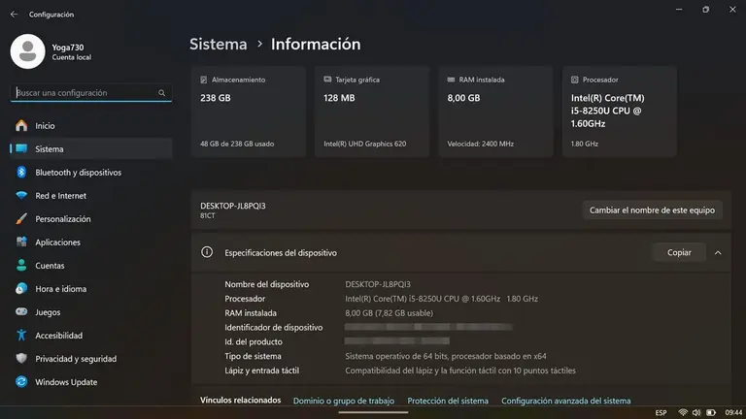Click the Yoga730 account name
Viewport: 746px width, 419px height.
coord(68,48)
